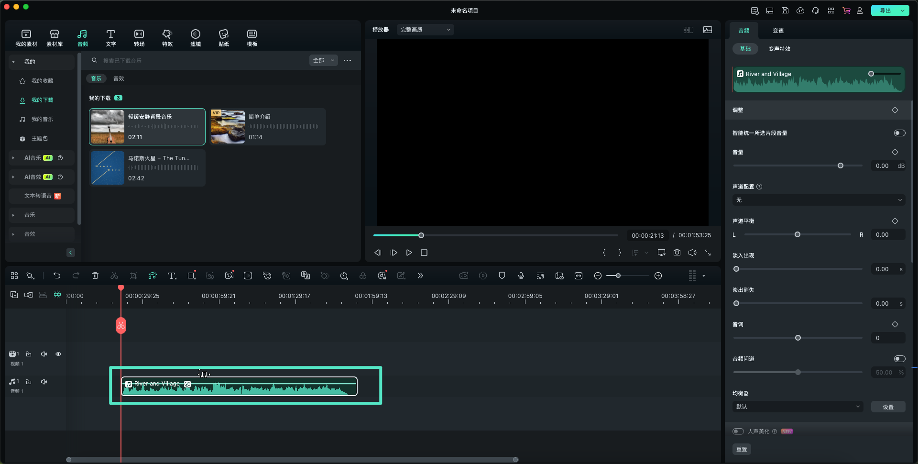Image resolution: width=918 pixels, height=464 pixels.
Task: Expand the AI音乐 section in sidebar
Action: [13, 158]
